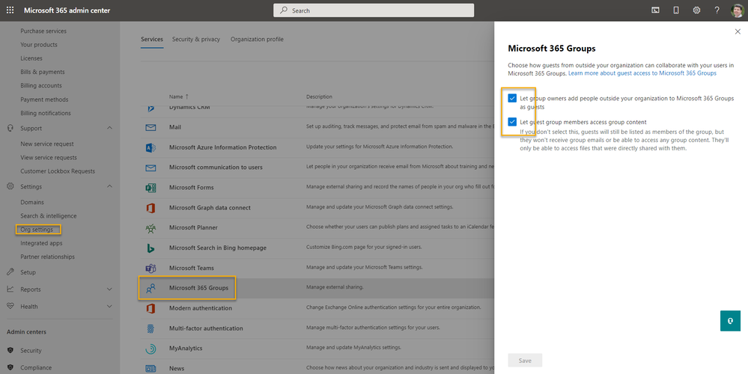The image size is (748, 374).
Task: Uncheck Let group owners add outside people
Action: [512, 98]
